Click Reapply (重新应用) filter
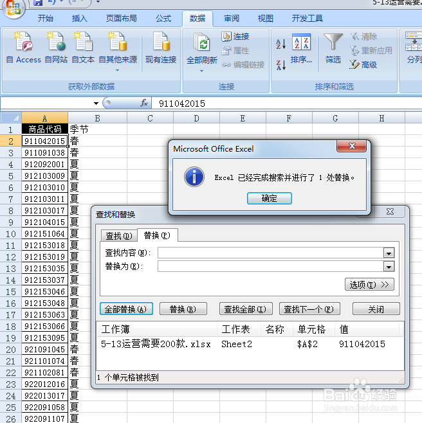422x423 pixels. [x=371, y=50]
